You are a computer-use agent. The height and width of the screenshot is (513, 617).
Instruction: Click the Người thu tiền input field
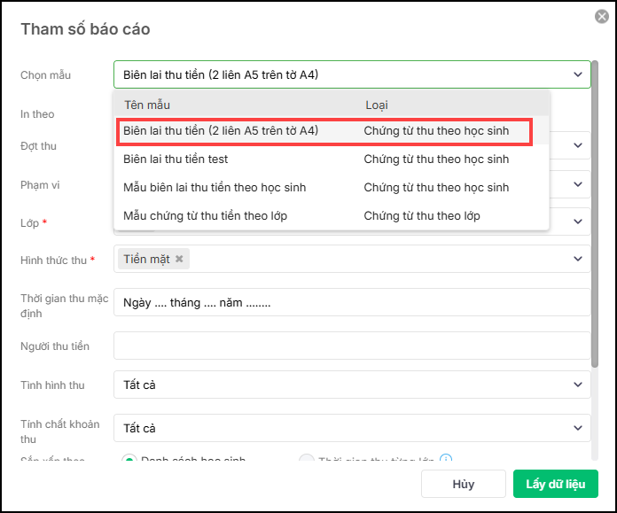tap(352, 346)
